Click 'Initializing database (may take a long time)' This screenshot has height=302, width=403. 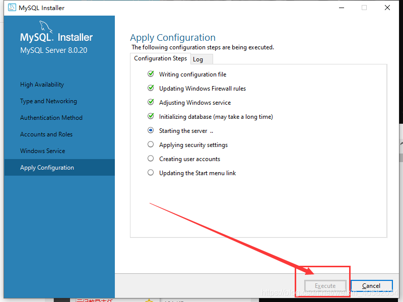point(216,117)
